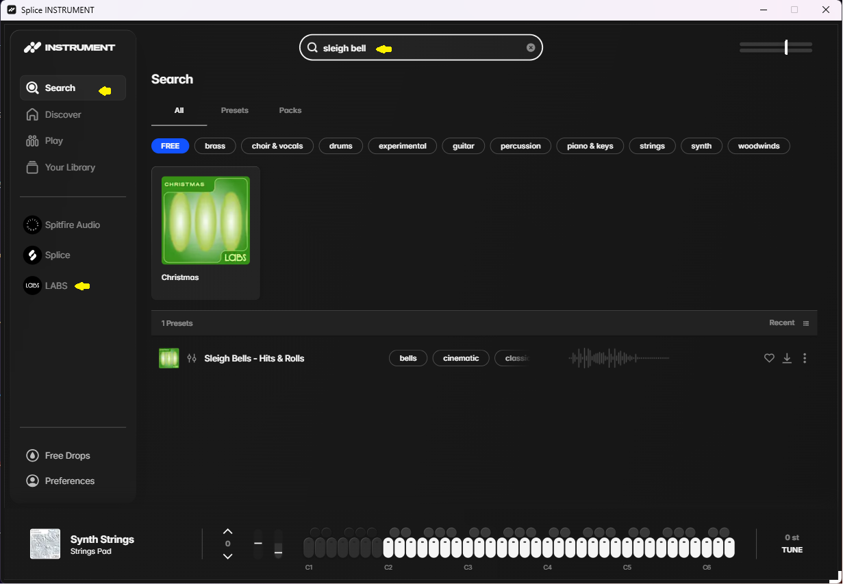Click the 0 st tune value
843x584 pixels.
792,537
